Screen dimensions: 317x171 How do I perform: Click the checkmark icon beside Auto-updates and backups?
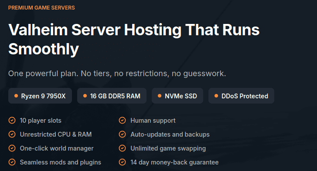[x=123, y=134]
